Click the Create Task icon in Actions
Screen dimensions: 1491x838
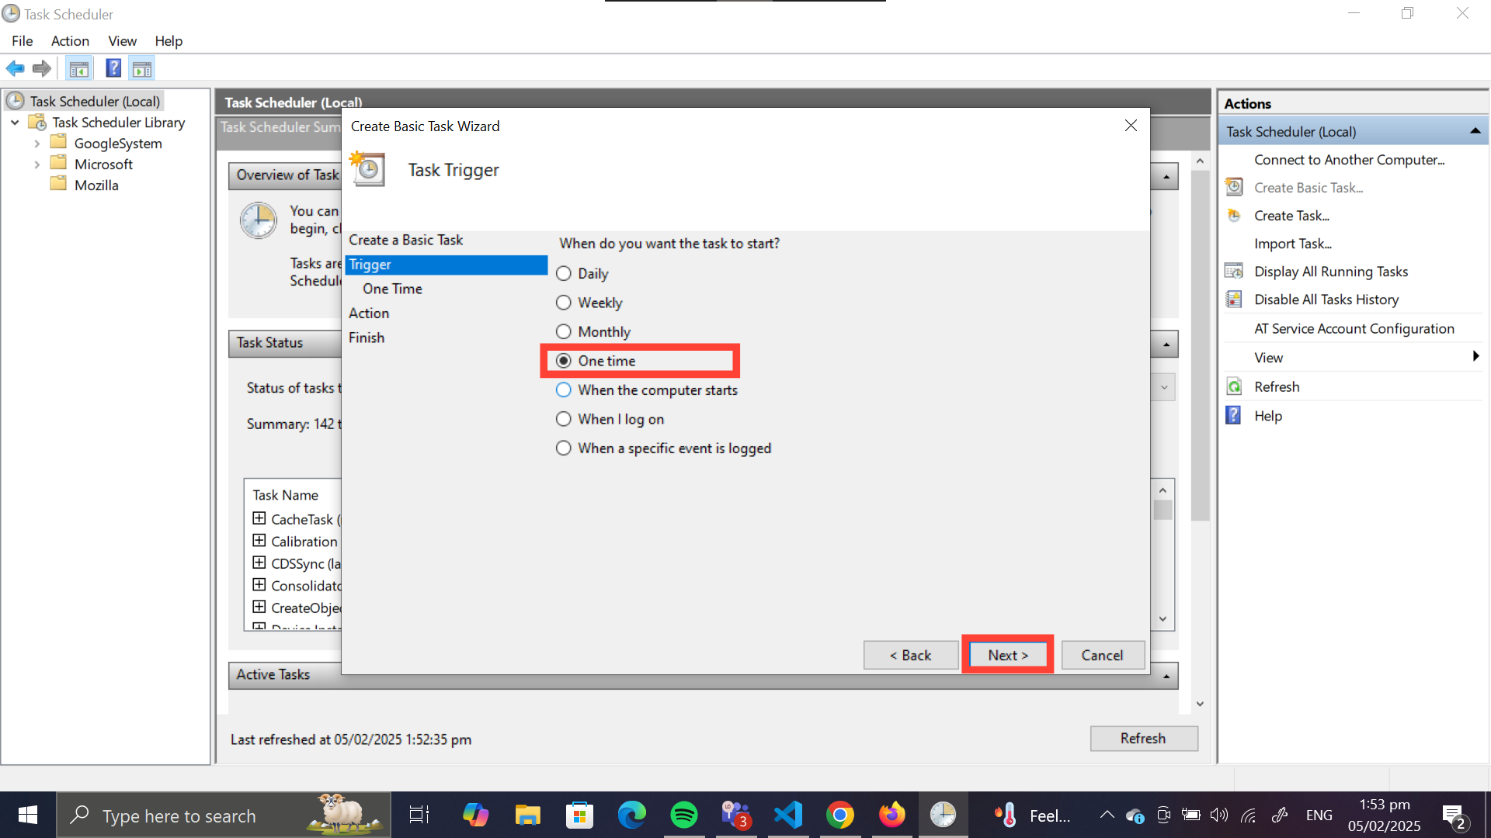coord(1234,216)
